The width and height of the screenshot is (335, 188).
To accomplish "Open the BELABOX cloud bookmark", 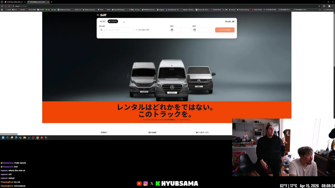I will click(x=149, y=10).
